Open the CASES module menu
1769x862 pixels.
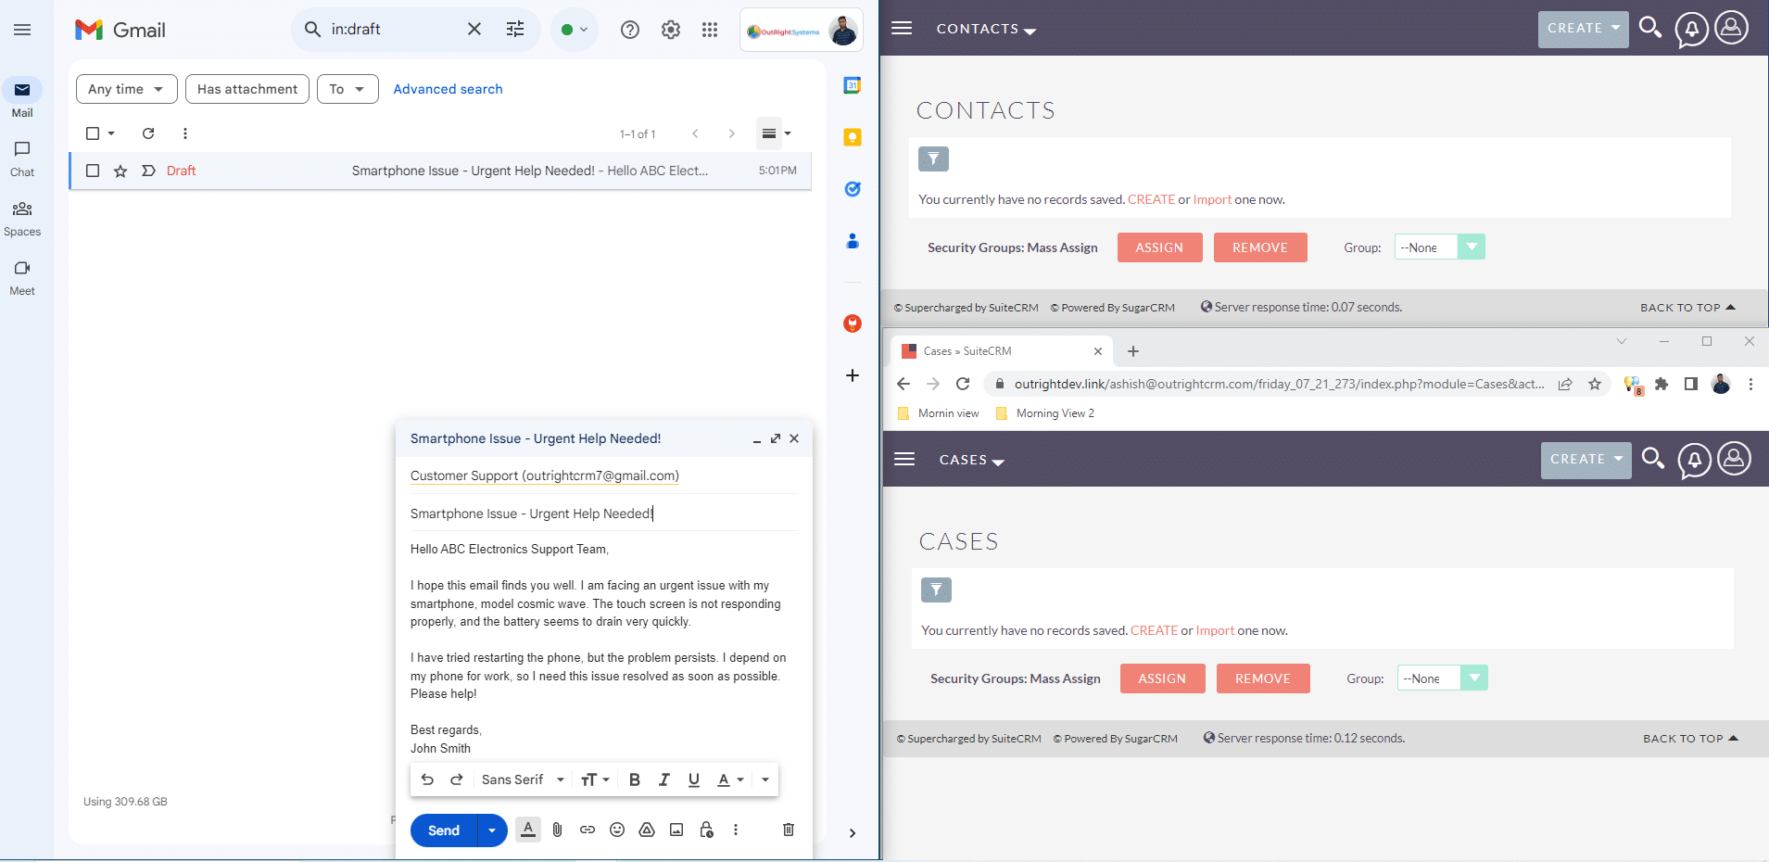click(971, 460)
